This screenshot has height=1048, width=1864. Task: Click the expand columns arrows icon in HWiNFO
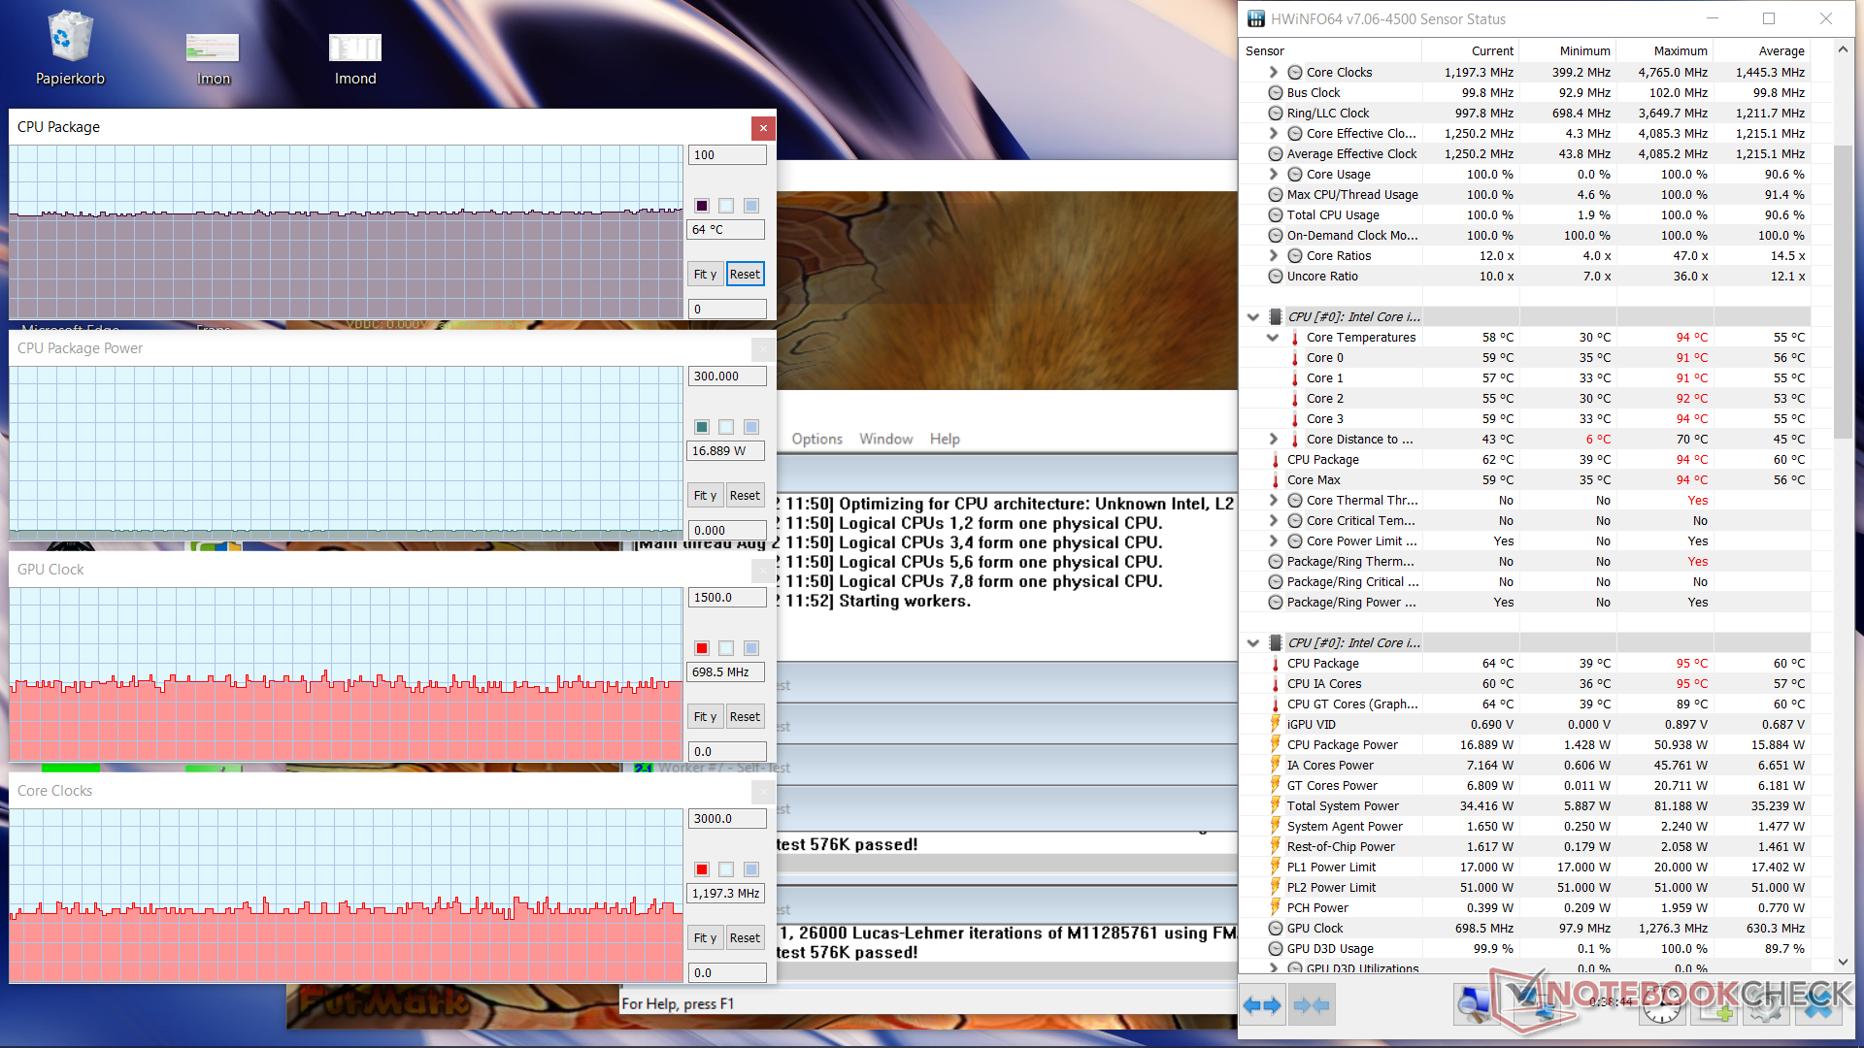(1262, 1005)
